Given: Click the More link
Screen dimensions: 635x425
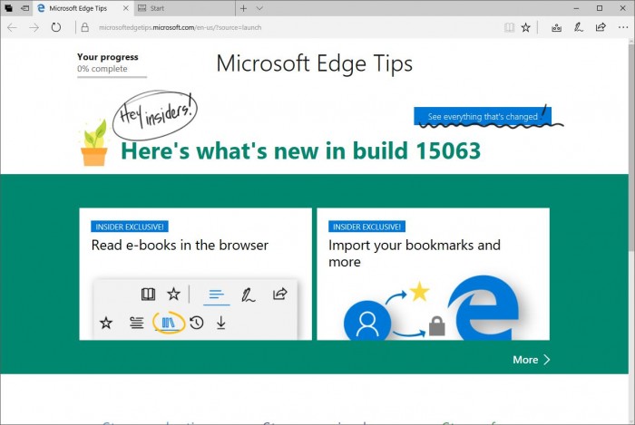Looking at the screenshot, I should coord(532,360).
